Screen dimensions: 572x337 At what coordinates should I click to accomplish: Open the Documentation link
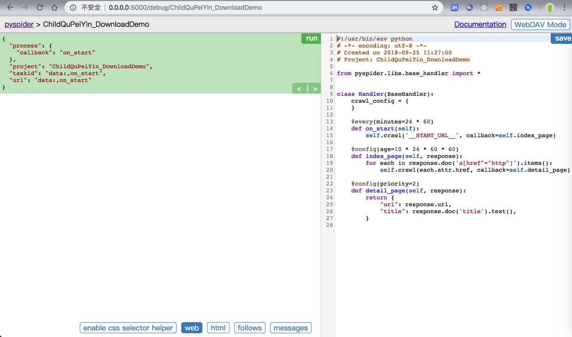pos(480,24)
